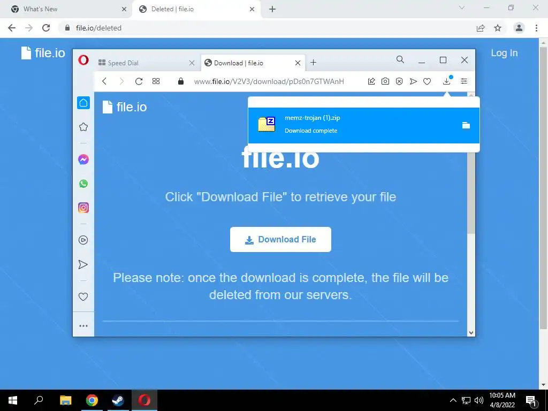
Task: Reload the Chrome page
Action: click(46, 28)
